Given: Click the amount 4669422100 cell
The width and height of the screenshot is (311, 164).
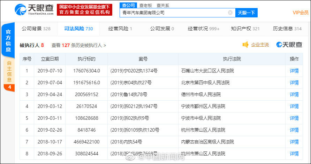Looking at the screenshot, I should click(x=86, y=142).
